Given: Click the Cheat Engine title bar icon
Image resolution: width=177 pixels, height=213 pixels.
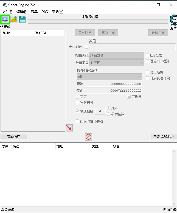Looking at the screenshot, I should (x=5, y=5).
